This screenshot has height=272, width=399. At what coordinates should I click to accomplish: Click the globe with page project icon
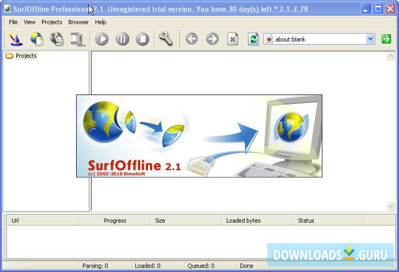tap(36, 39)
